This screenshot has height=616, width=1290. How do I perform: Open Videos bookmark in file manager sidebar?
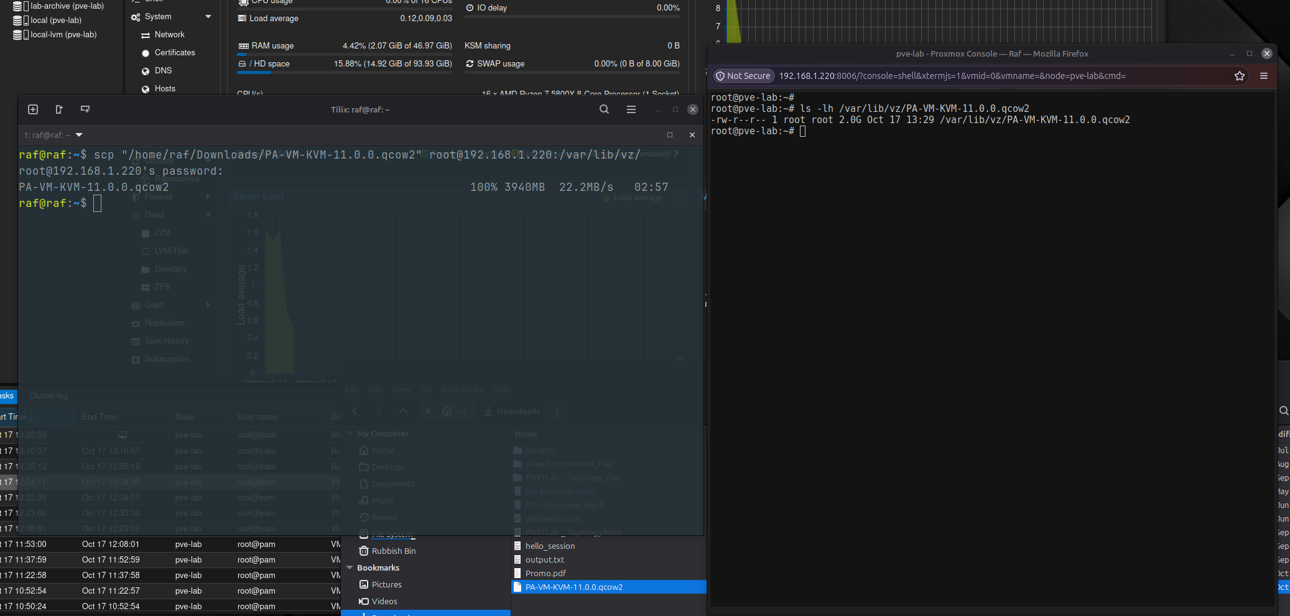point(384,602)
